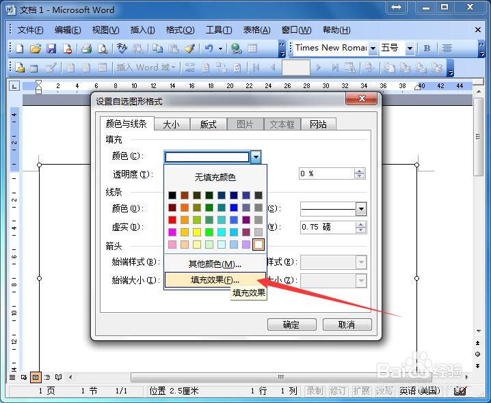Open a file with the Open folder icon
491x403 pixels.
tap(36, 48)
